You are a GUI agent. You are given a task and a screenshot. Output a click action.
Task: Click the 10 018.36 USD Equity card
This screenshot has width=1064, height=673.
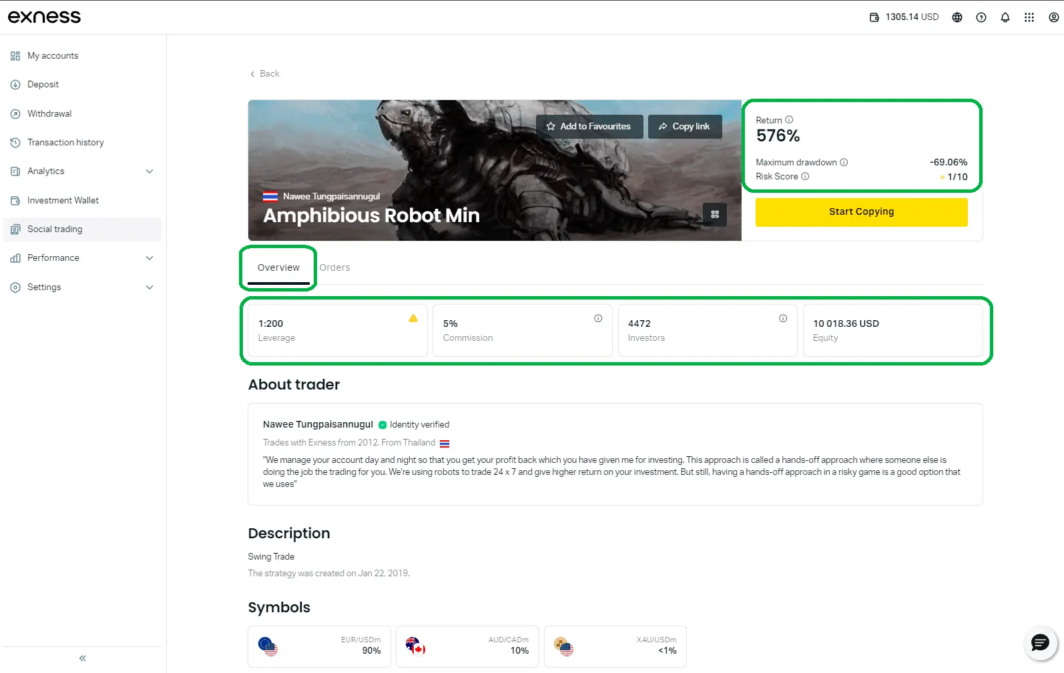point(892,330)
